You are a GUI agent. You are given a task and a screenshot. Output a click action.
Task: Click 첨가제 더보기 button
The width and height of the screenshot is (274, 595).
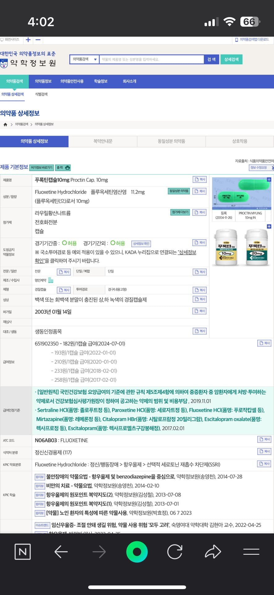click(180, 212)
